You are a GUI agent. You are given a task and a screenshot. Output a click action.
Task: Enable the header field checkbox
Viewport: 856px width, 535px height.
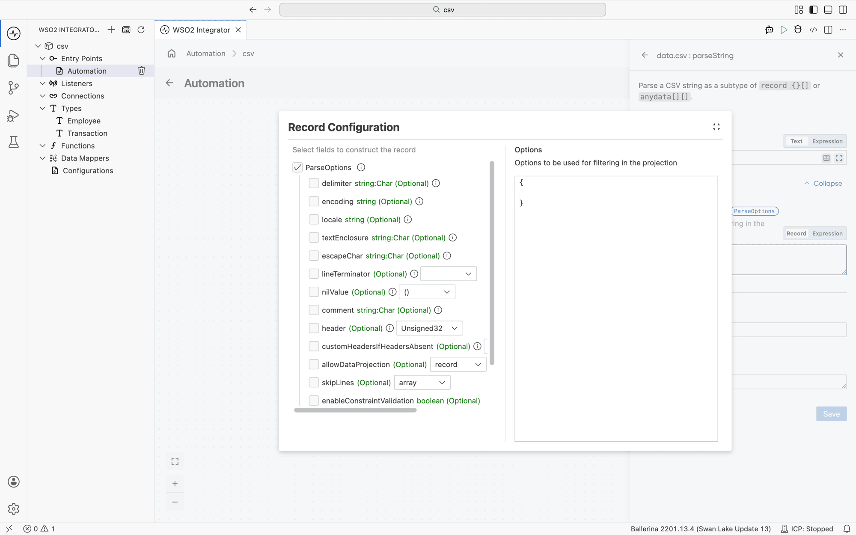point(314,328)
